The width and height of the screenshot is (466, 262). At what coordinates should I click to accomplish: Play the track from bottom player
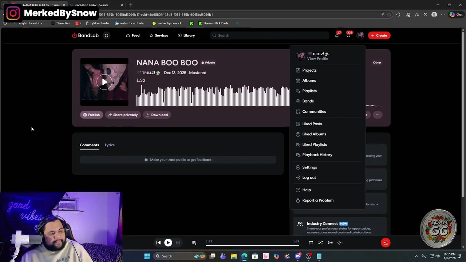pos(168,242)
